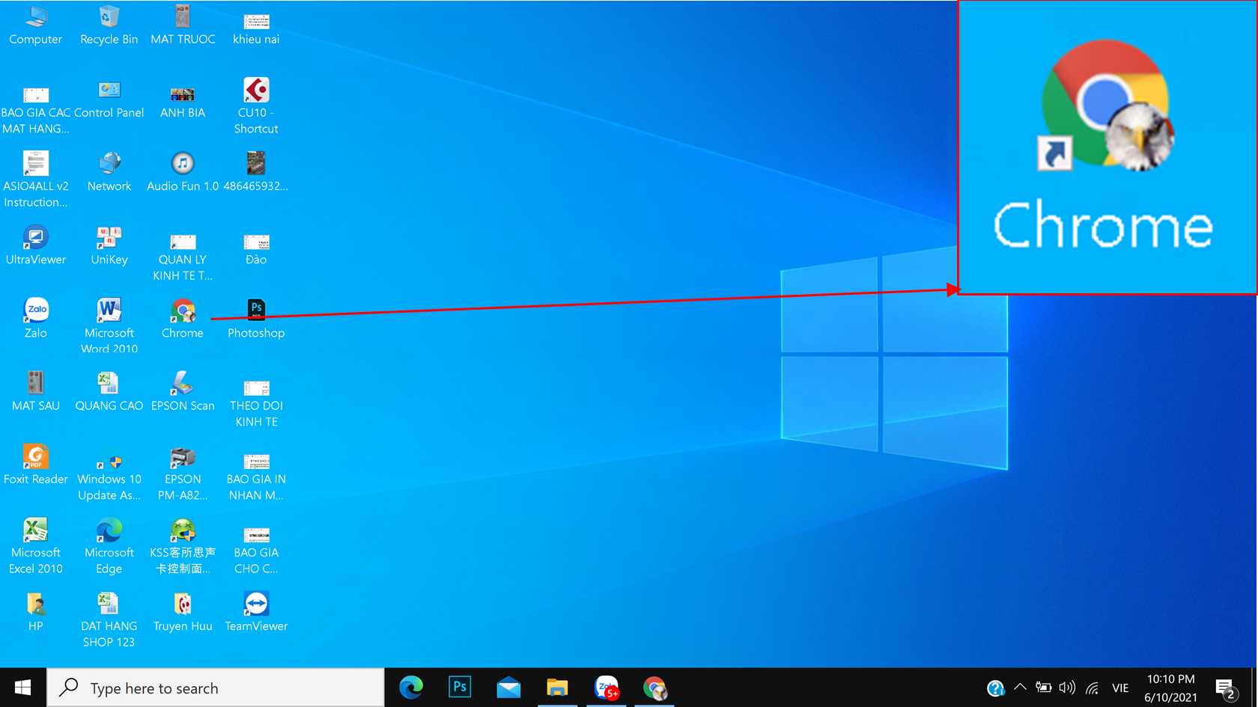Select Microsoft Word 2010 shortcut
Image resolution: width=1258 pixels, height=707 pixels.
pyautogui.click(x=109, y=326)
